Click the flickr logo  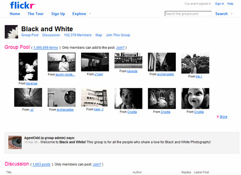[x=22, y=5]
